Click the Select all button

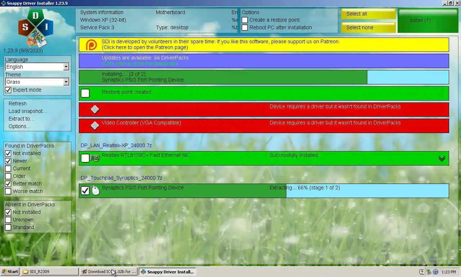pos(368,14)
